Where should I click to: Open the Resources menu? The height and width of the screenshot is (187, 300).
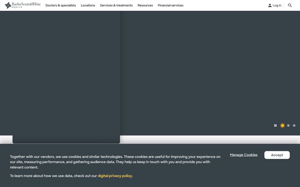(145, 5)
